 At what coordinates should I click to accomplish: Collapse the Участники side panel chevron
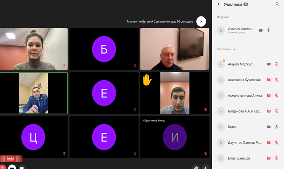[218, 4]
